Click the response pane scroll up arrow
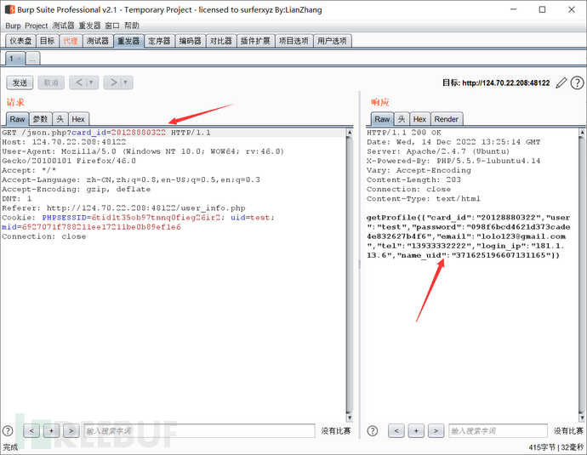587x455 pixels. point(582,132)
